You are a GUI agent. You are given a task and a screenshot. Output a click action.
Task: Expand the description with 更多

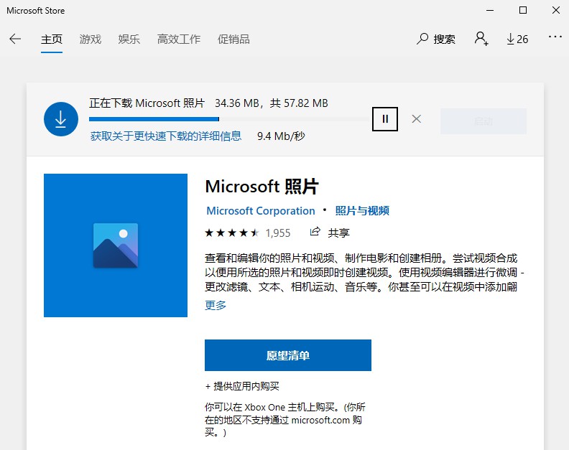(216, 305)
